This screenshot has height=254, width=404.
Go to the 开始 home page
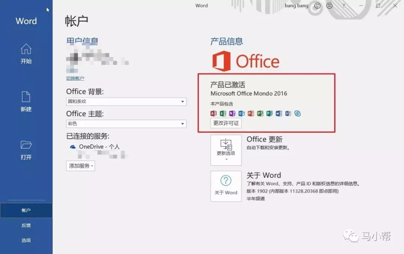26,54
